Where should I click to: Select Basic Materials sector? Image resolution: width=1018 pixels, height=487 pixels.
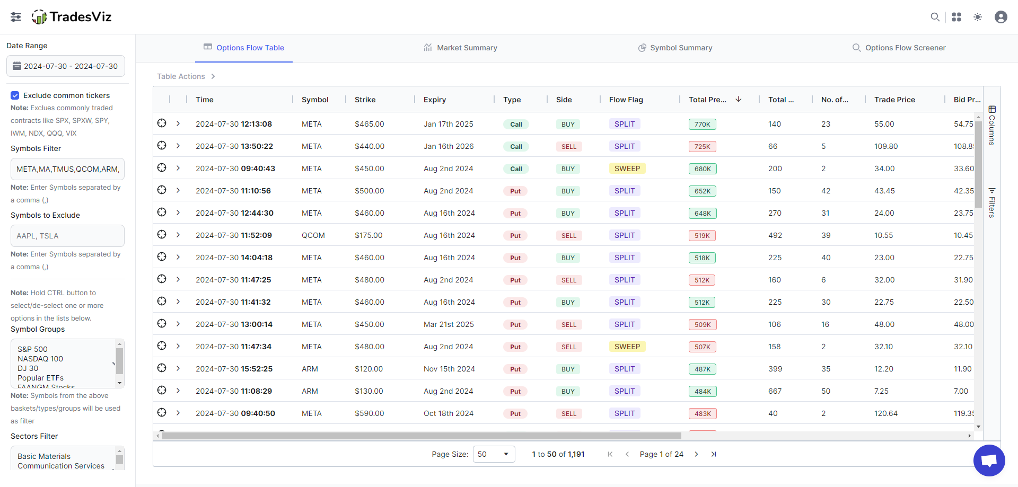pos(44,456)
